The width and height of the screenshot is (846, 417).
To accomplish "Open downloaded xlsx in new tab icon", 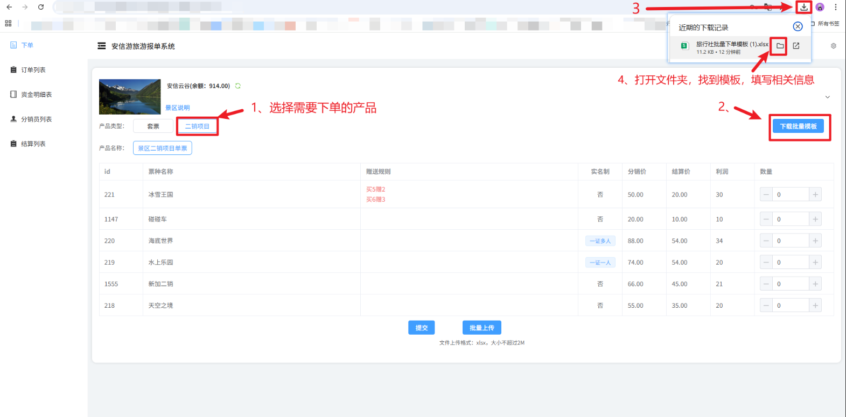I will pos(796,46).
